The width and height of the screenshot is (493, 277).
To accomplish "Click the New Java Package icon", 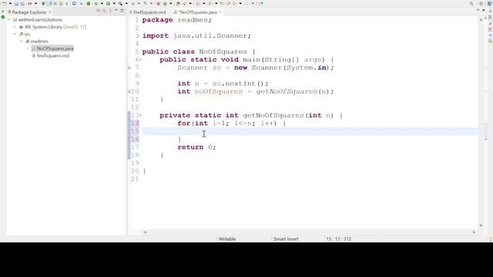I will tap(159, 4).
